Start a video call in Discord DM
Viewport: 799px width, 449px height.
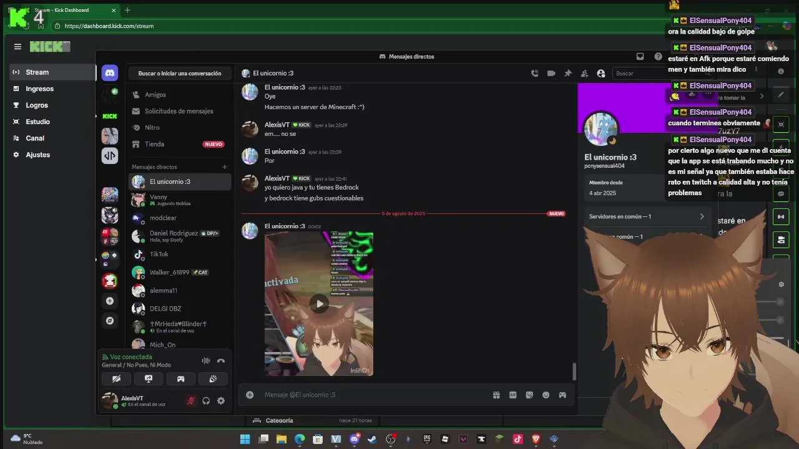[x=551, y=74]
